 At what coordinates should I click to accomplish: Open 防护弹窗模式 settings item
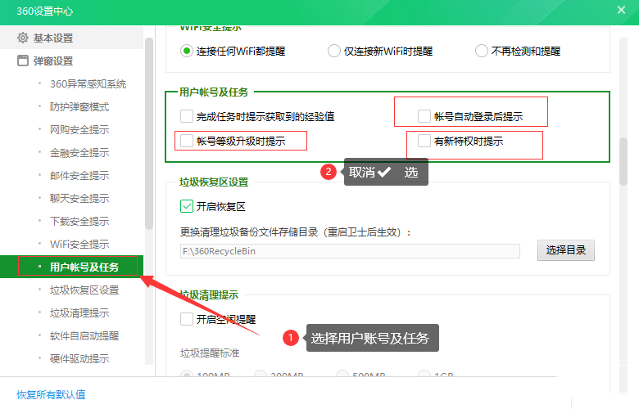(79, 107)
